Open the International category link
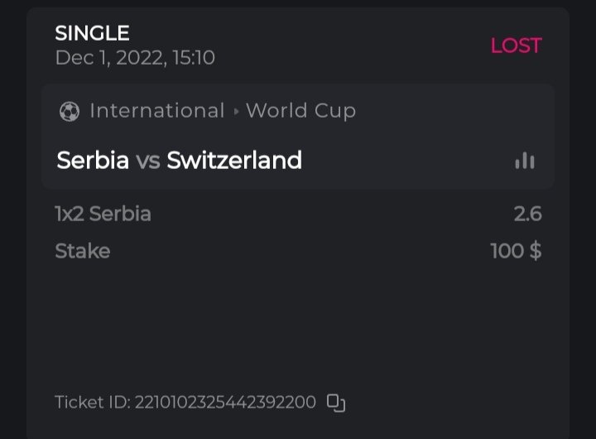Image resolution: width=596 pixels, height=439 pixels. tap(156, 111)
